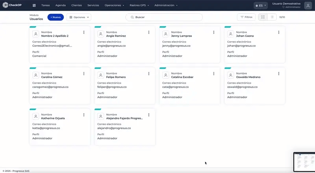Click avatar icon on Katherine Orjuela card
Viewport: 315px width, 173px height.
coord(35,116)
